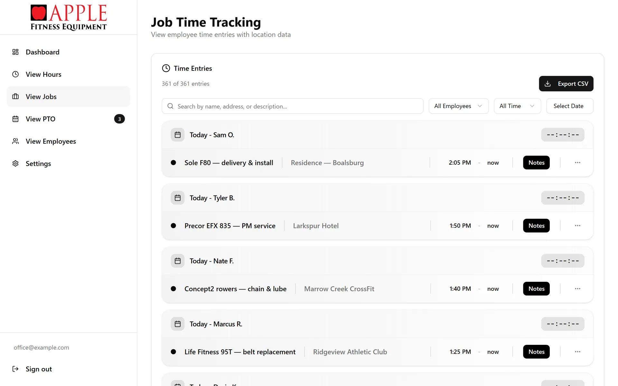
Task: Click the magnifier icon in search box
Action: 171,106
